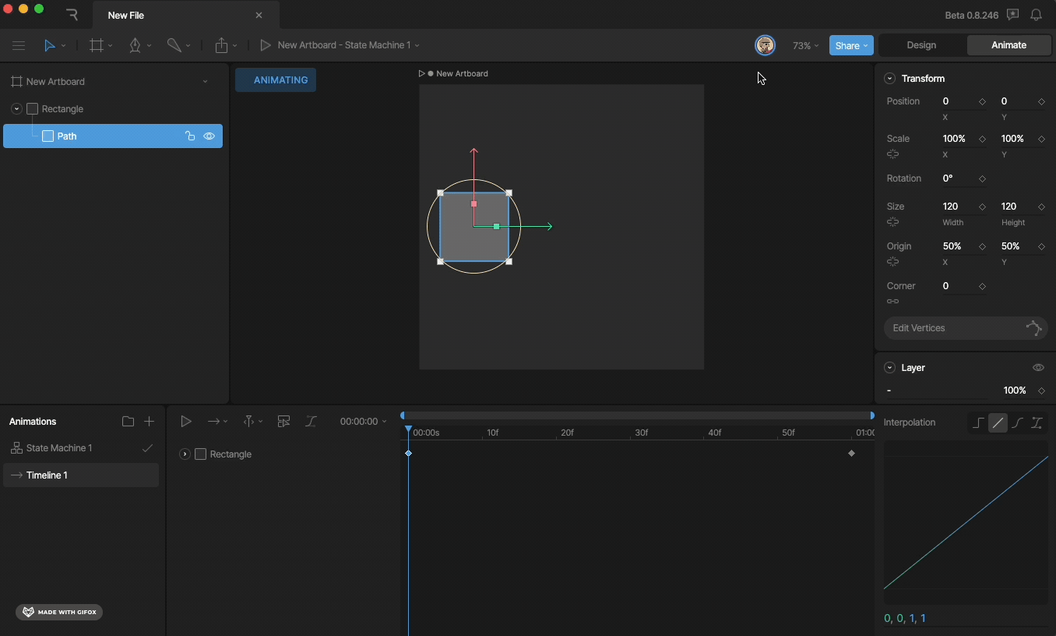The height and width of the screenshot is (636, 1056).
Task: Select the cubic interpolation icon
Action: tap(1018, 423)
